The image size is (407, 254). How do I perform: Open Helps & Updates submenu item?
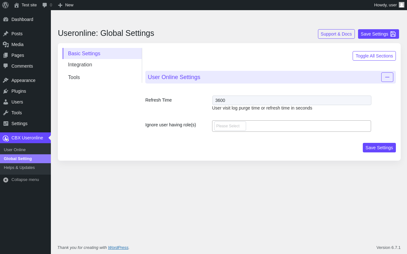click(x=25, y=168)
